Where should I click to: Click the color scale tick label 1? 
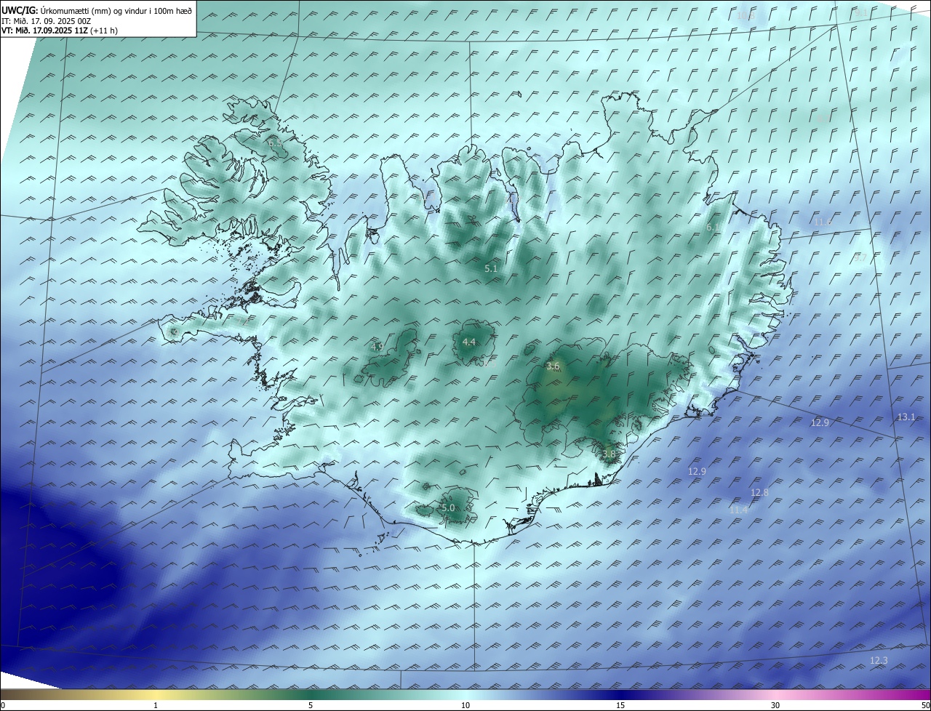(156, 705)
